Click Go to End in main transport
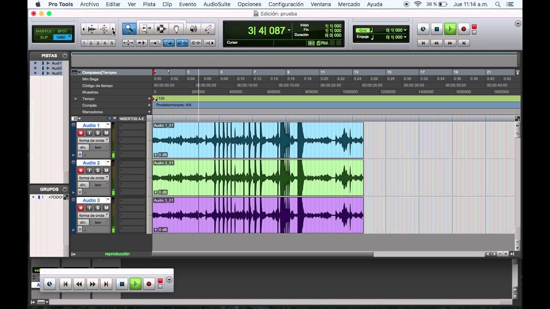 (x=463, y=43)
